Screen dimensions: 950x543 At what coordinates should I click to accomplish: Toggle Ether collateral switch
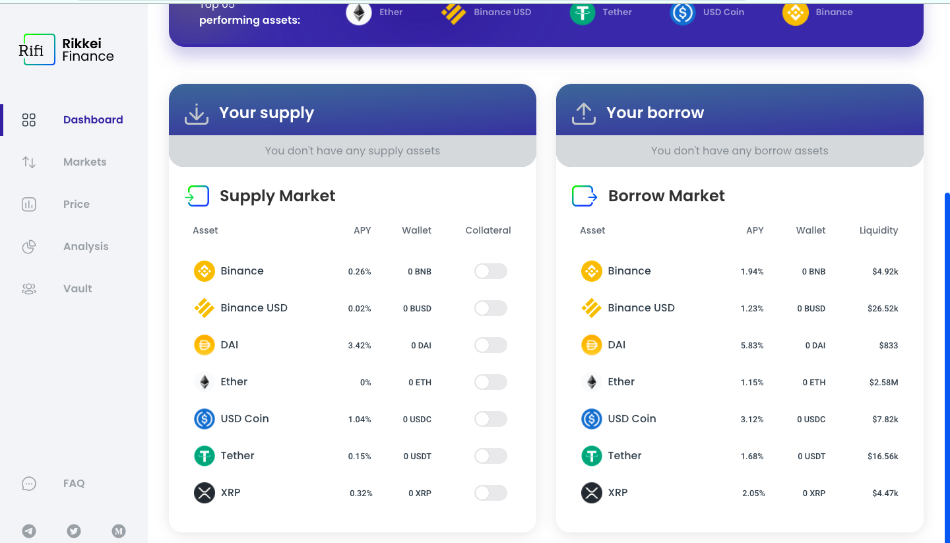tap(491, 382)
